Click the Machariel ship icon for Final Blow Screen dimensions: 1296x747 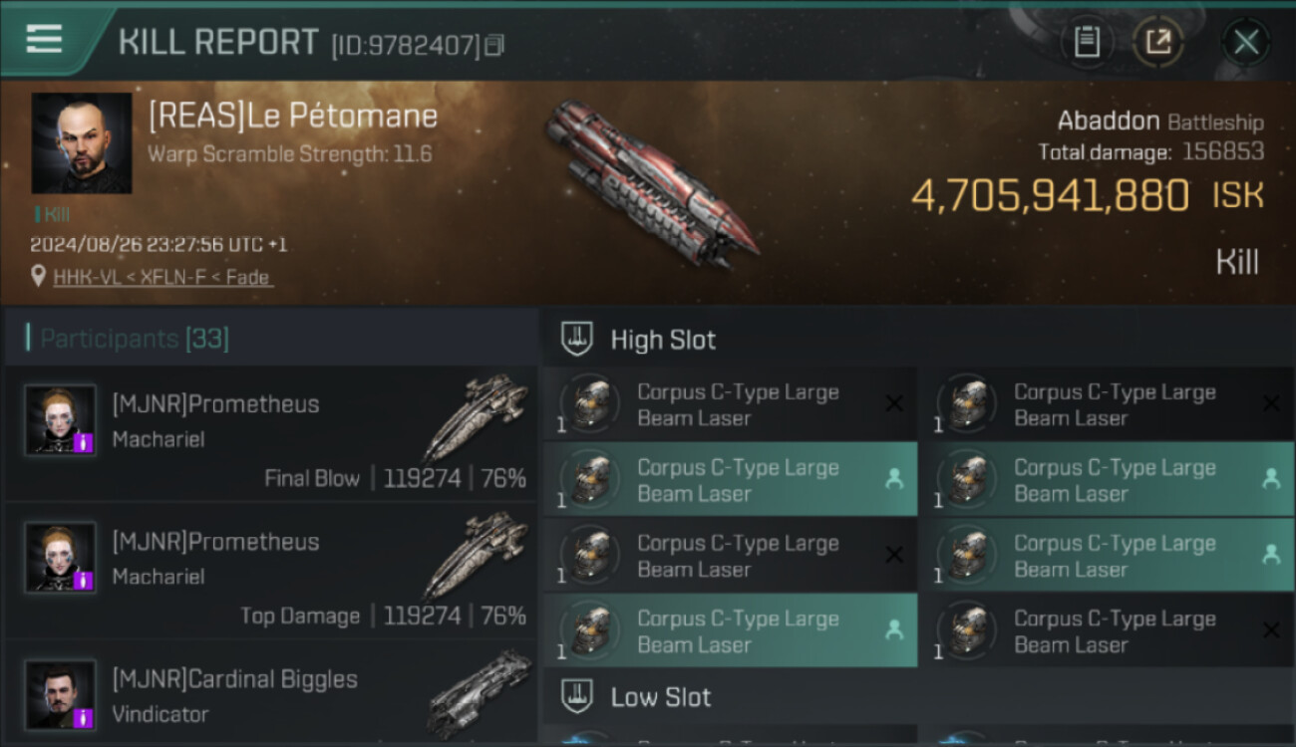(475, 416)
